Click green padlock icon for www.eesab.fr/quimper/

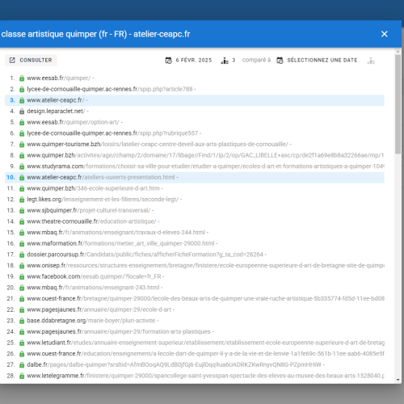point(22,78)
